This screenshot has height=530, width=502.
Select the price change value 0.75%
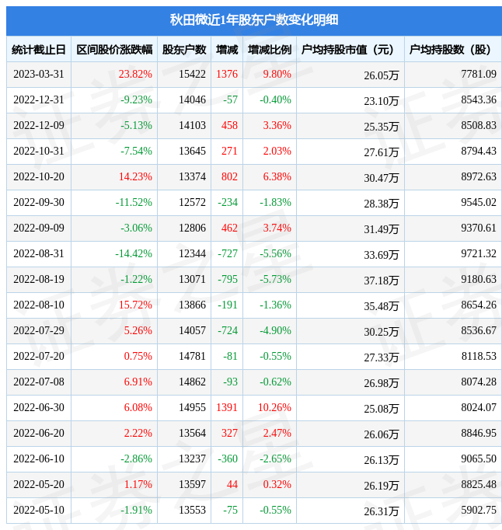point(138,357)
